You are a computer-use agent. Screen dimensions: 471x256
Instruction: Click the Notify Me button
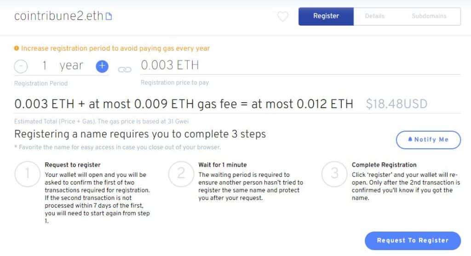pyautogui.click(x=428, y=140)
